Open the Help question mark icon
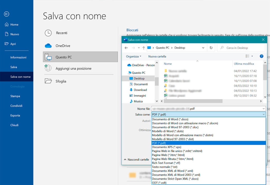This screenshot has width=270, height=185. pyautogui.click(x=261, y=56)
